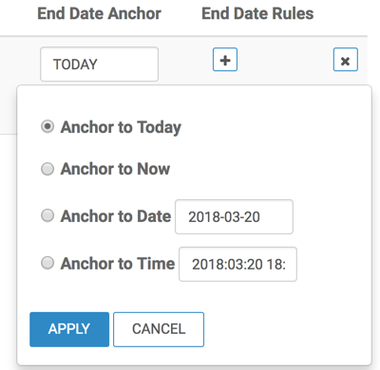Click the plus symbol under End Date Rules

point(225,60)
